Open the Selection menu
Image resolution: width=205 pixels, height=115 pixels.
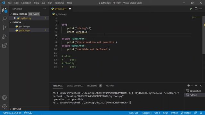click(x=26, y=3)
